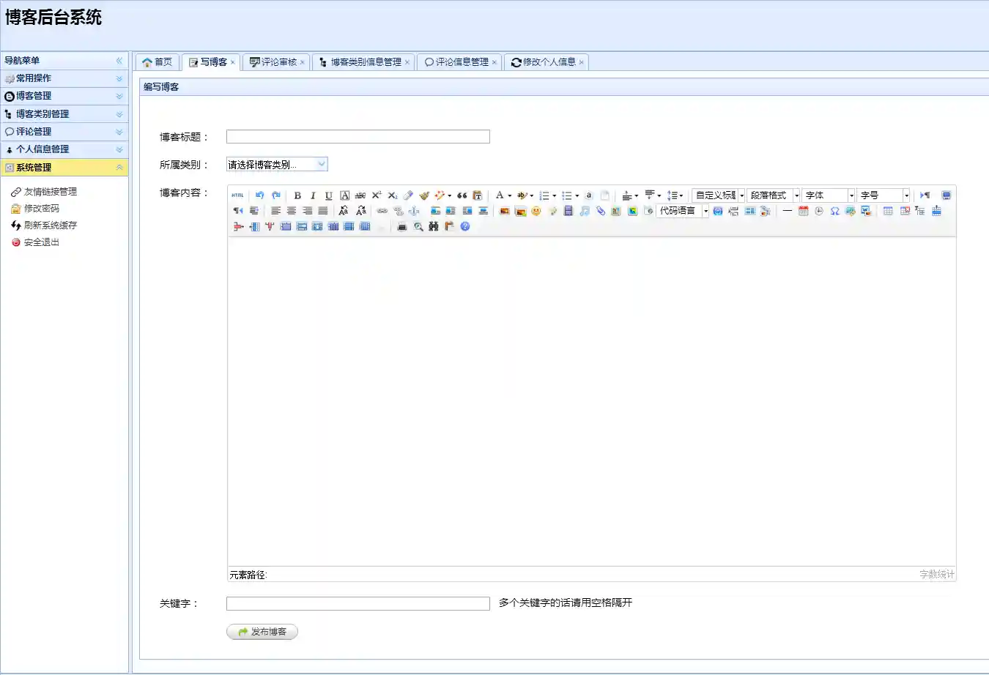
Task: Click the 博客标题 title input field
Action: point(358,136)
